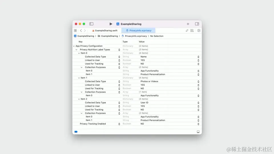The height and width of the screenshot is (154, 274).
Task: Collapse the Item 0 dictionary chevron
Action: click(x=79, y=53)
